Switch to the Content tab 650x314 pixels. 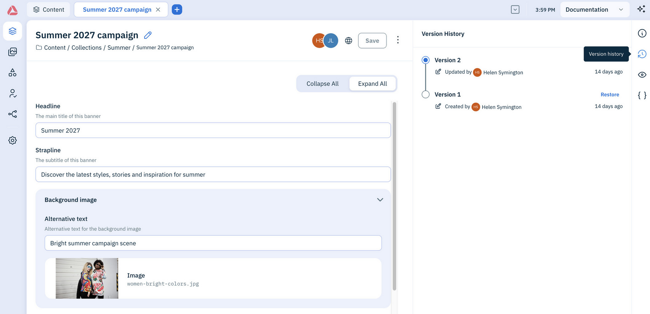[x=48, y=10]
